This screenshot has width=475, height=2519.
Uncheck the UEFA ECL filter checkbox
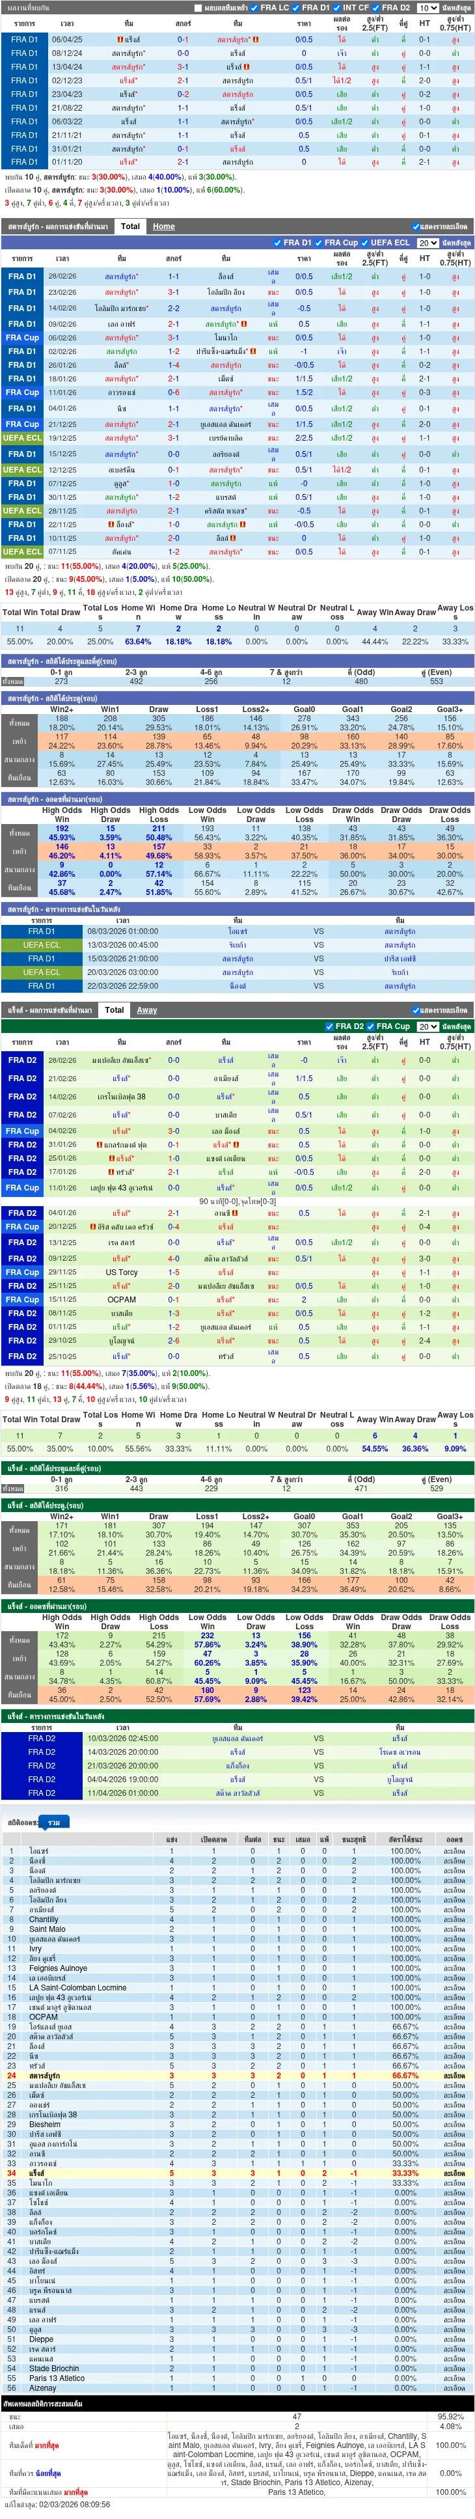click(x=366, y=243)
